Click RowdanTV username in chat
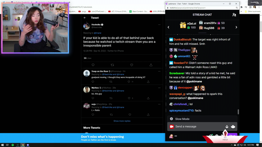 point(181,63)
